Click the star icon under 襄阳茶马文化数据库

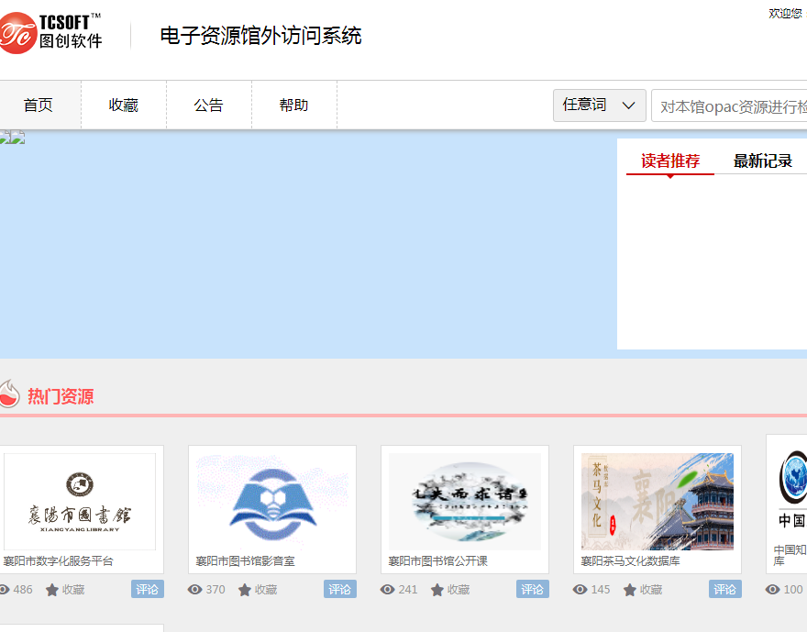(630, 590)
